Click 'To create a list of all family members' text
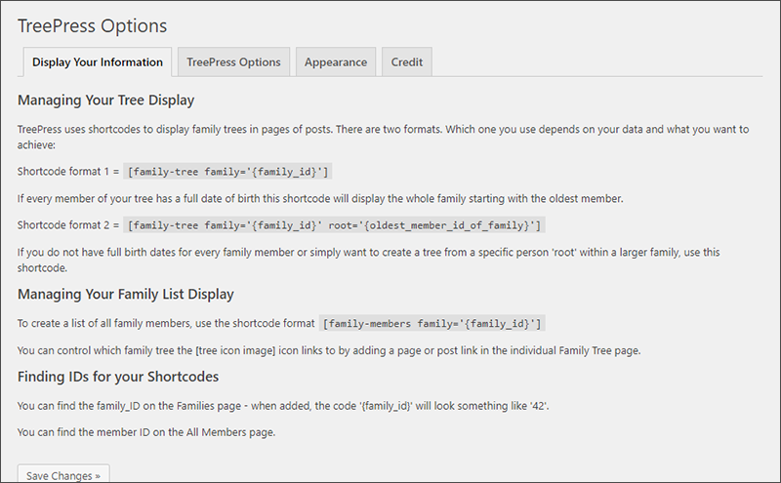 pyautogui.click(x=166, y=324)
